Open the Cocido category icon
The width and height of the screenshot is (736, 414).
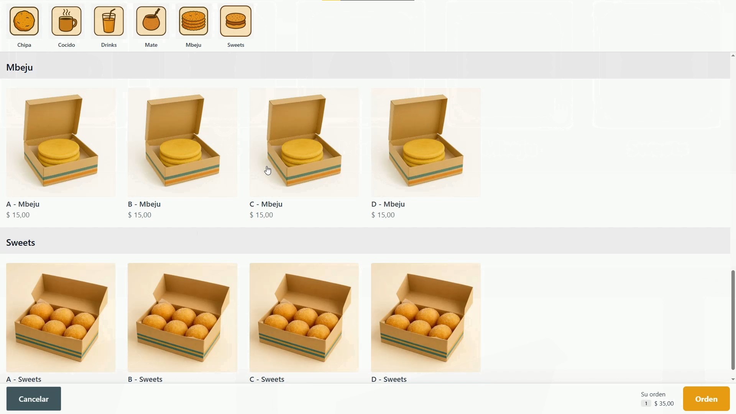tap(67, 21)
